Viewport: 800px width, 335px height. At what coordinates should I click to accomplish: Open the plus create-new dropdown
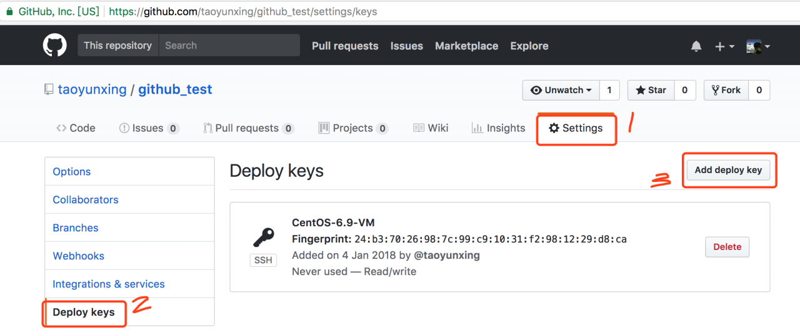[x=724, y=46]
